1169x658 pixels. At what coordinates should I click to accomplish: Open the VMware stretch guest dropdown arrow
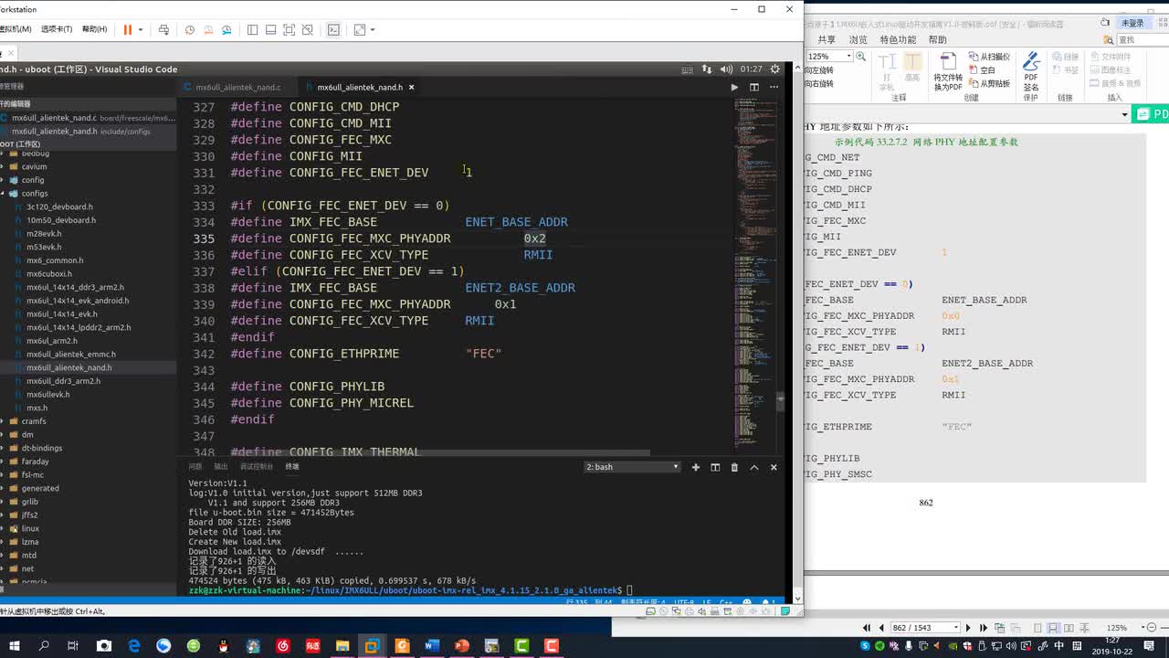coord(372,30)
